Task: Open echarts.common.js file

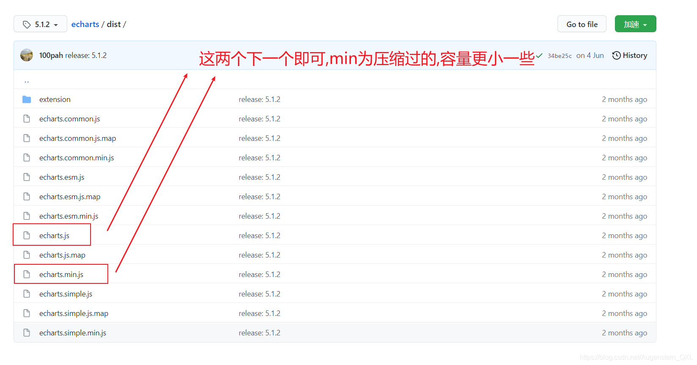Action: (x=70, y=119)
